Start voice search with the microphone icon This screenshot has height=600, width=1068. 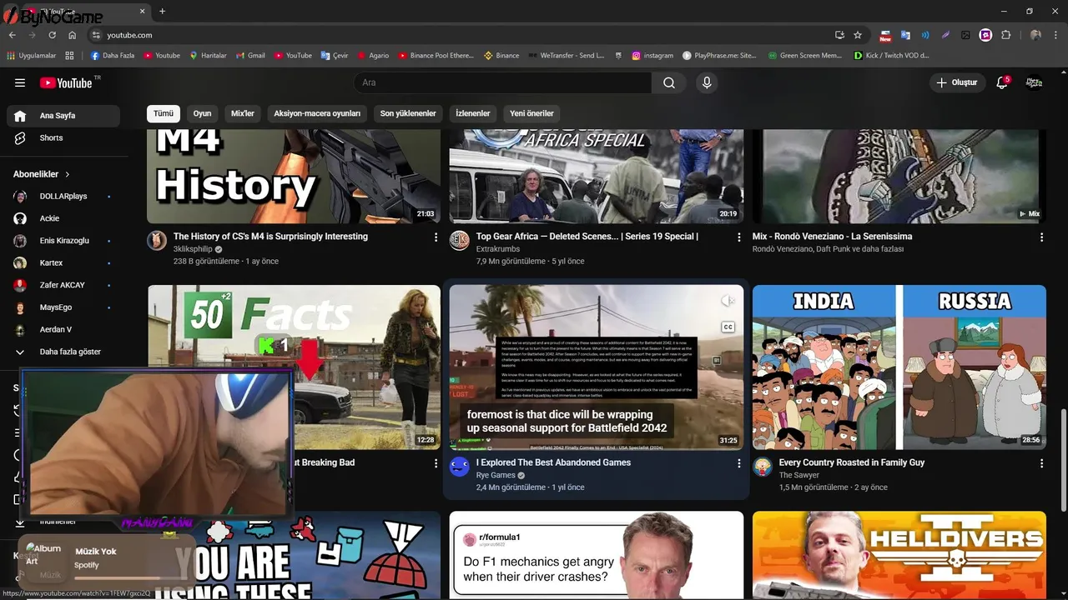[x=707, y=82]
